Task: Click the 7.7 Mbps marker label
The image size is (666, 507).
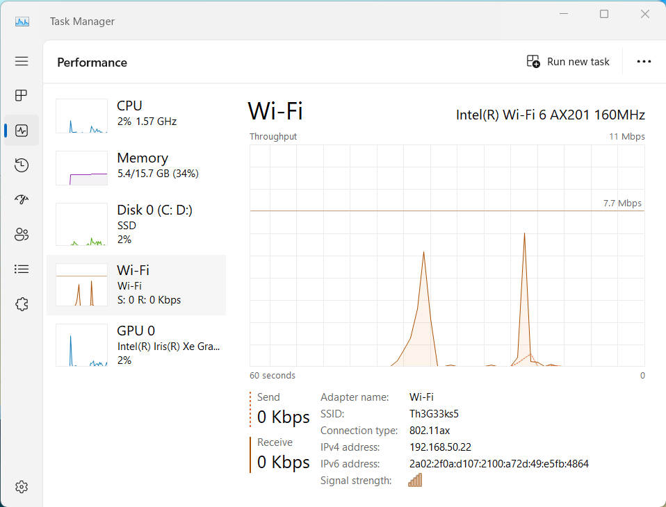Action: pyautogui.click(x=622, y=203)
